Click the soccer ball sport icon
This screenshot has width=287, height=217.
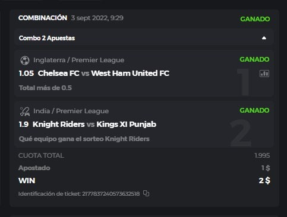pyautogui.click(x=25, y=60)
